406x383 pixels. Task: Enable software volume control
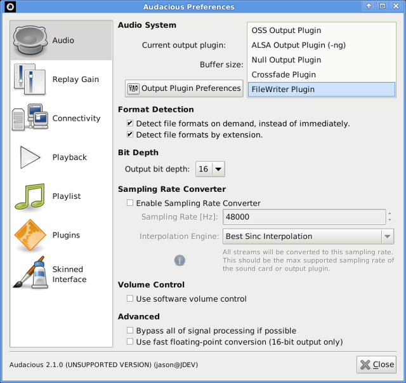129,299
